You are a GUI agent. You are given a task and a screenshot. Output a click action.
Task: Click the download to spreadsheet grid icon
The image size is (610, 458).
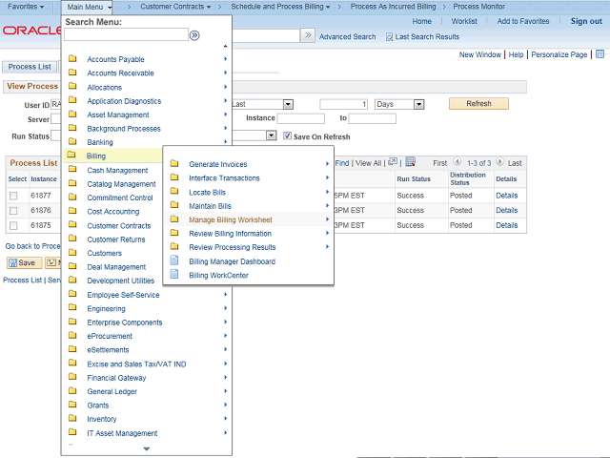click(x=410, y=163)
